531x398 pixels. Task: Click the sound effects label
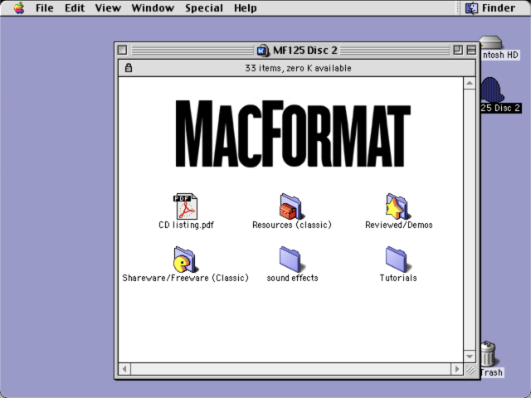click(292, 279)
